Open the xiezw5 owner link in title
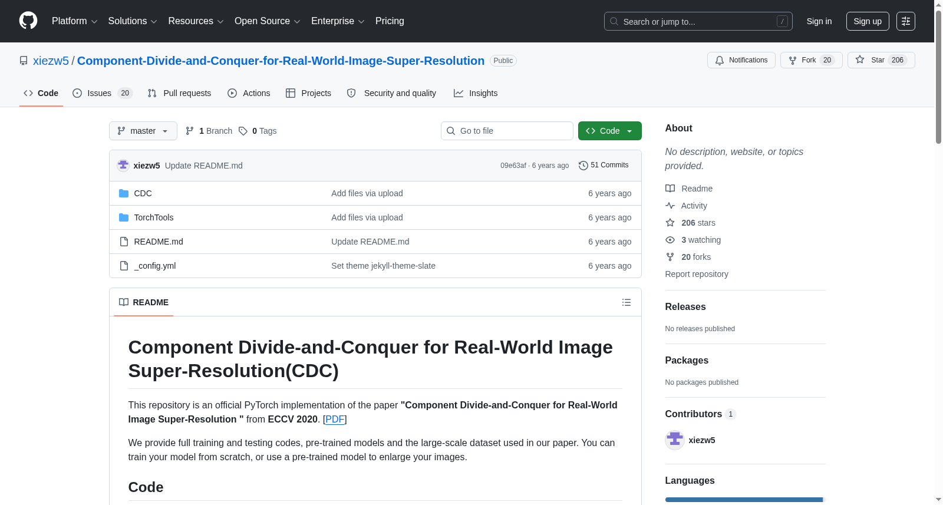The image size is (943, 505). 51,61
